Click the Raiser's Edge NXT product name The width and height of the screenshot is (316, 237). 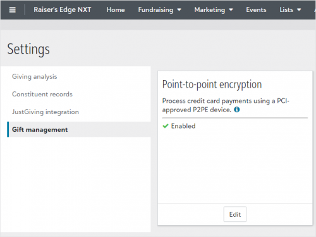click(63, 9)
